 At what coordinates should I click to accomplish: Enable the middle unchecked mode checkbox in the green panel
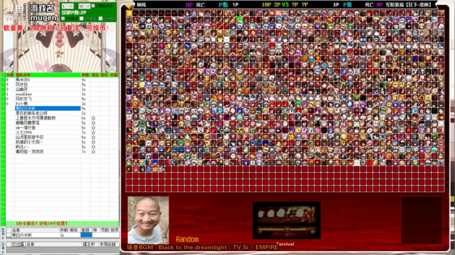82,18
